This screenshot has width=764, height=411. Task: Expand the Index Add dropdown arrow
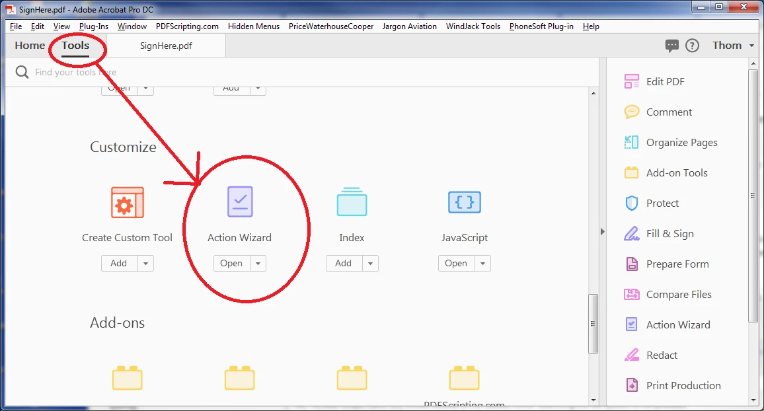click(x=370, y=264)
